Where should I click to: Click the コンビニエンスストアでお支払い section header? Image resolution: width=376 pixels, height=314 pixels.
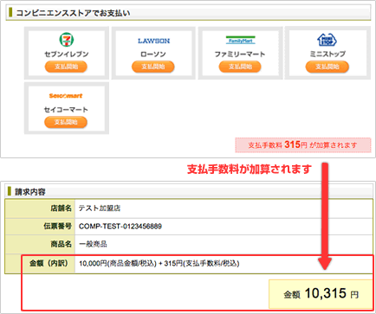pos(188,13)
